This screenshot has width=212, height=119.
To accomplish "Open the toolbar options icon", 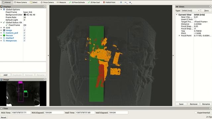I will (130, 2).
